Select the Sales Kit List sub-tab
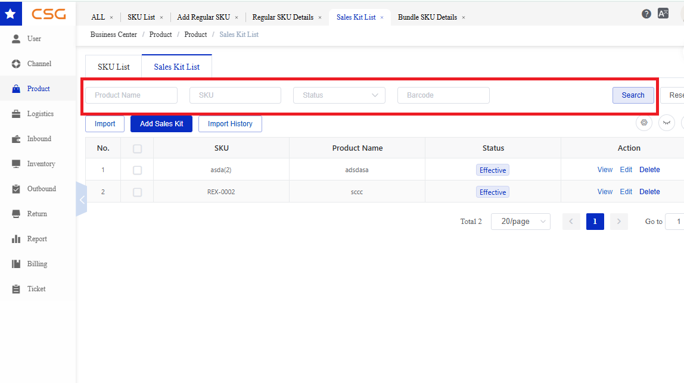The width and height of the screenshot is (684, 383). point(177,67)
